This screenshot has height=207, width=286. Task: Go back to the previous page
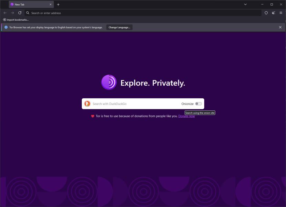[x=5, y=13]
